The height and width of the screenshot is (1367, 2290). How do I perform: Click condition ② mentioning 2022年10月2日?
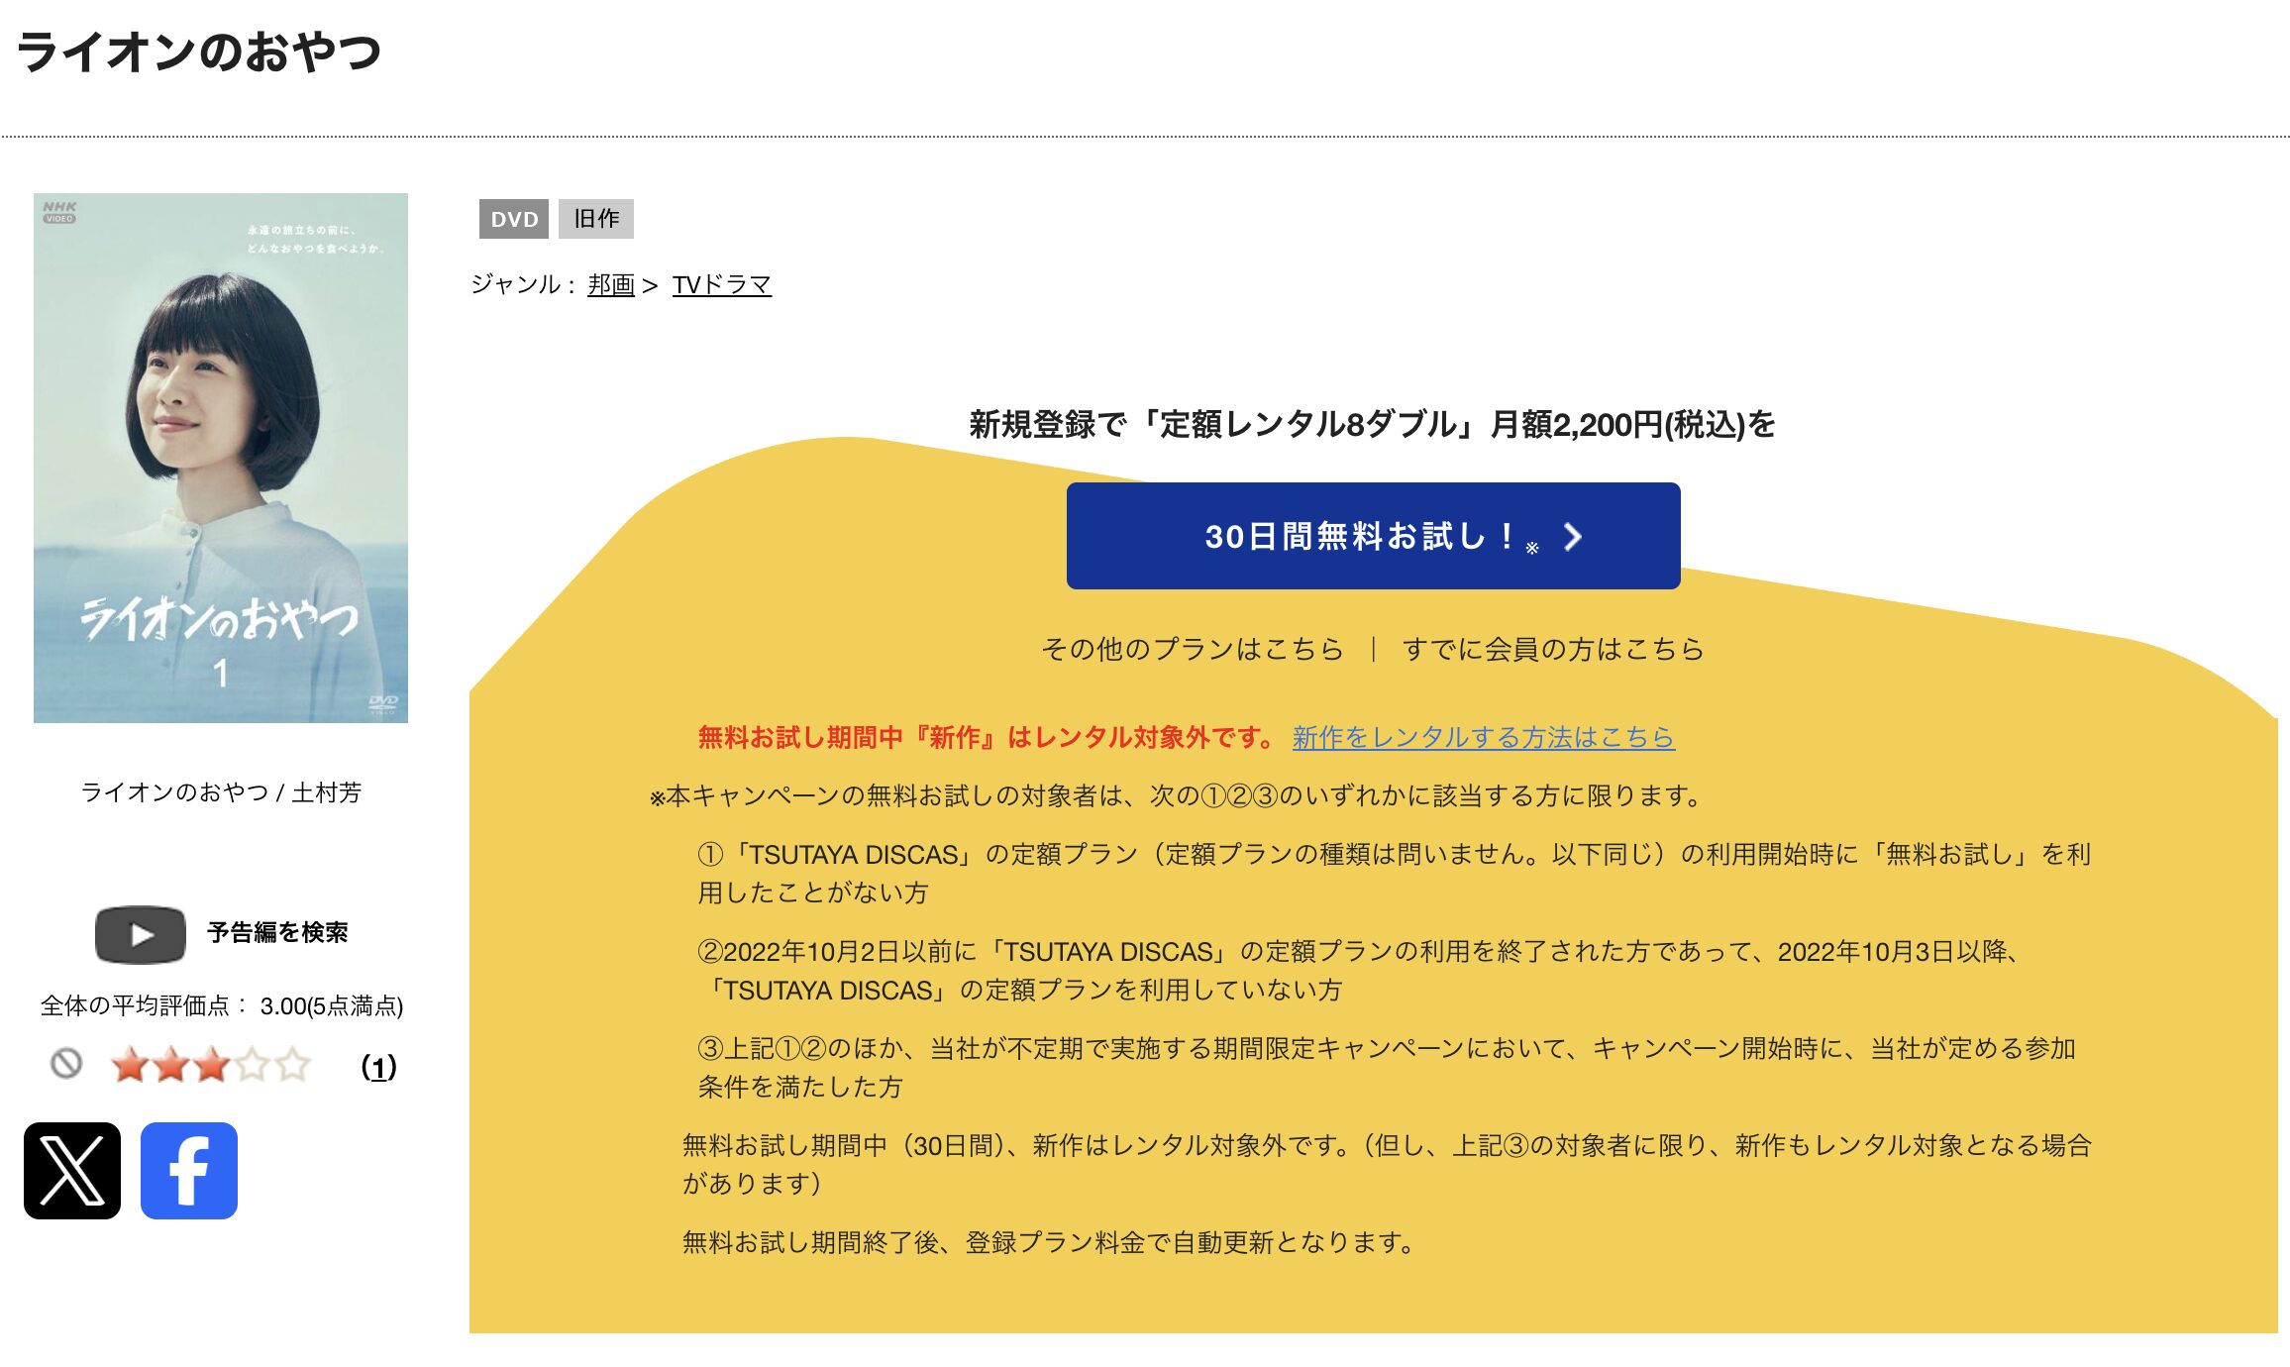[x=1359, y=971]
